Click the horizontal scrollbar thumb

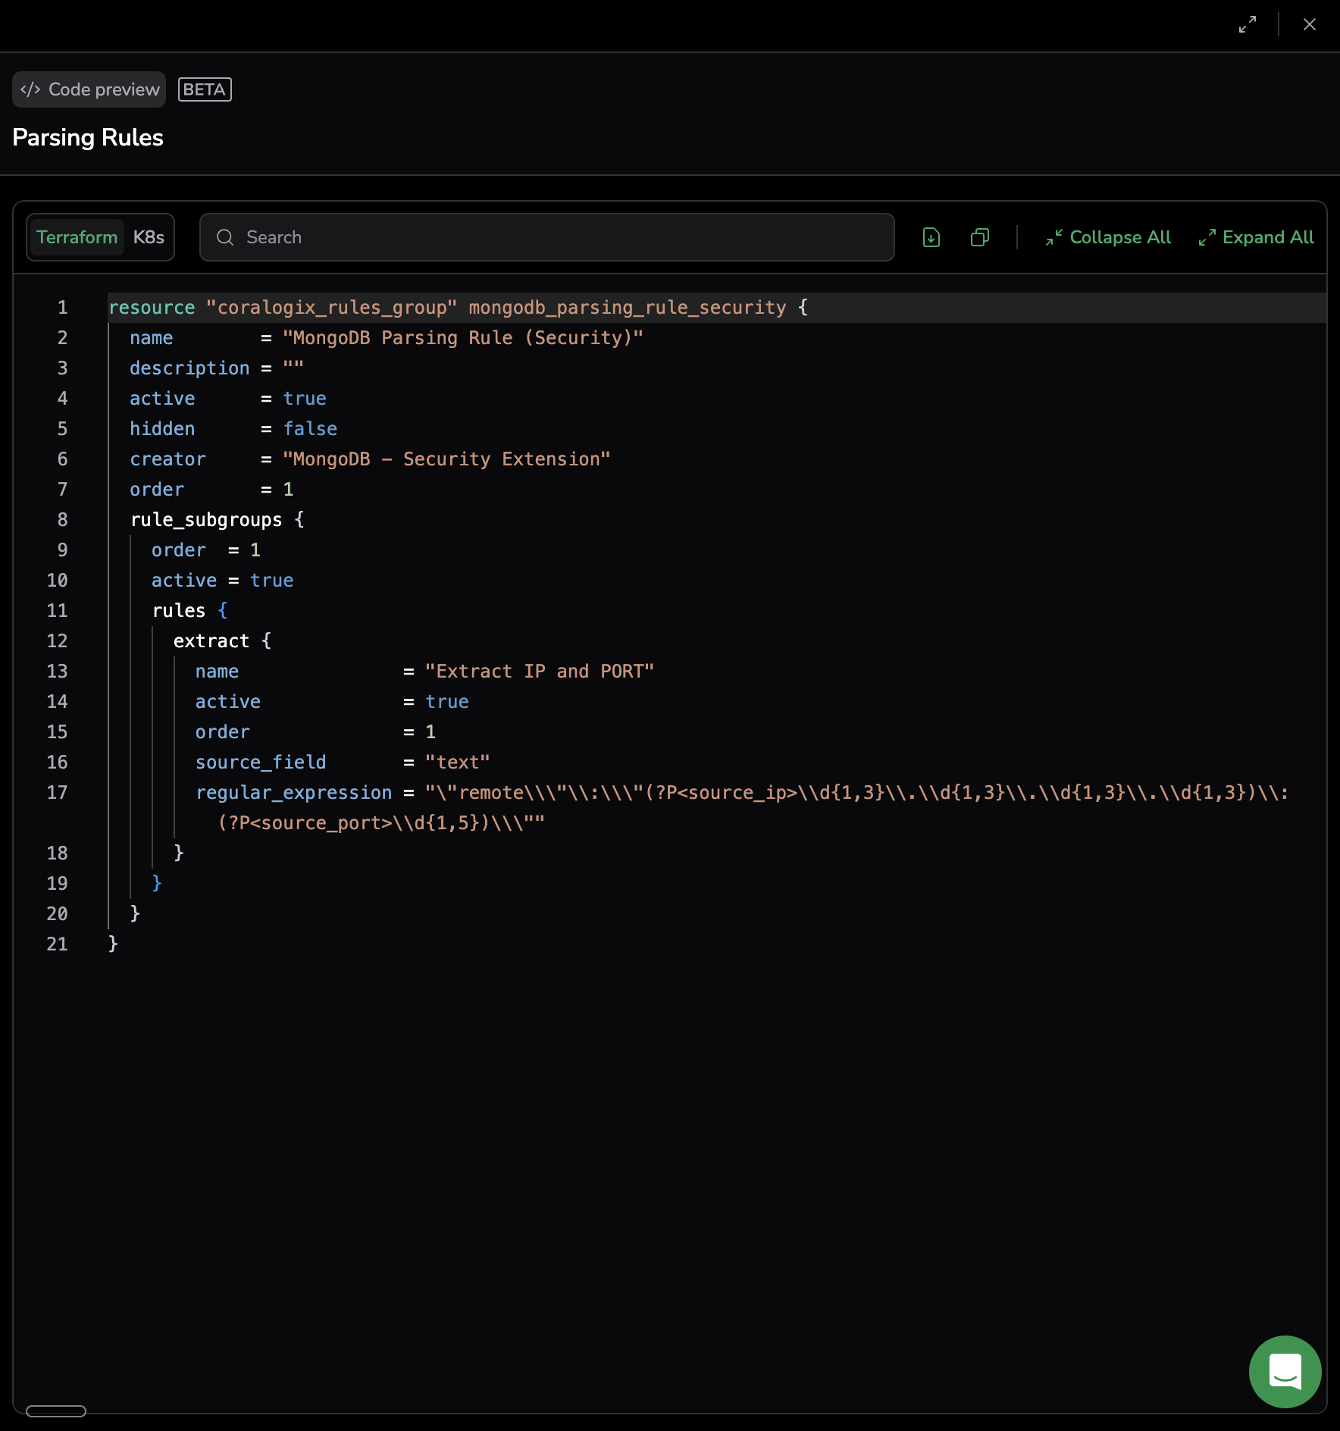56,1411
